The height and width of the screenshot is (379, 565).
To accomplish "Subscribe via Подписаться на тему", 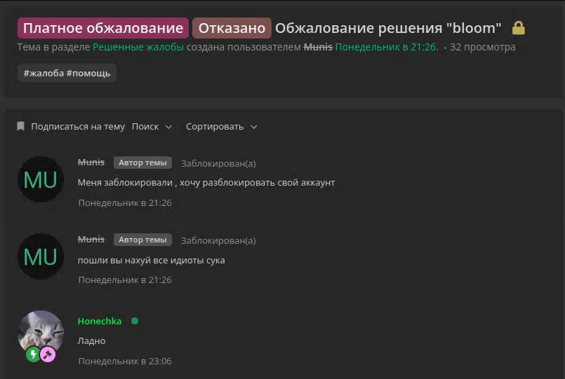I will (x=78, y=127).
